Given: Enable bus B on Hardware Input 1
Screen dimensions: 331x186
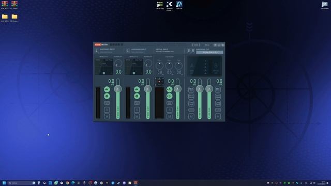Looking at the screenshot, I should [x=107, y=96].
